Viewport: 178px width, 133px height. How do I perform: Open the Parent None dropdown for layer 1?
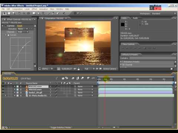pyautogui.click(x=85, y=86)
